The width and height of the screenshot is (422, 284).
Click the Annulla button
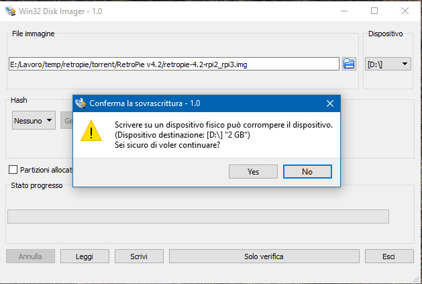tap(30, 256)
